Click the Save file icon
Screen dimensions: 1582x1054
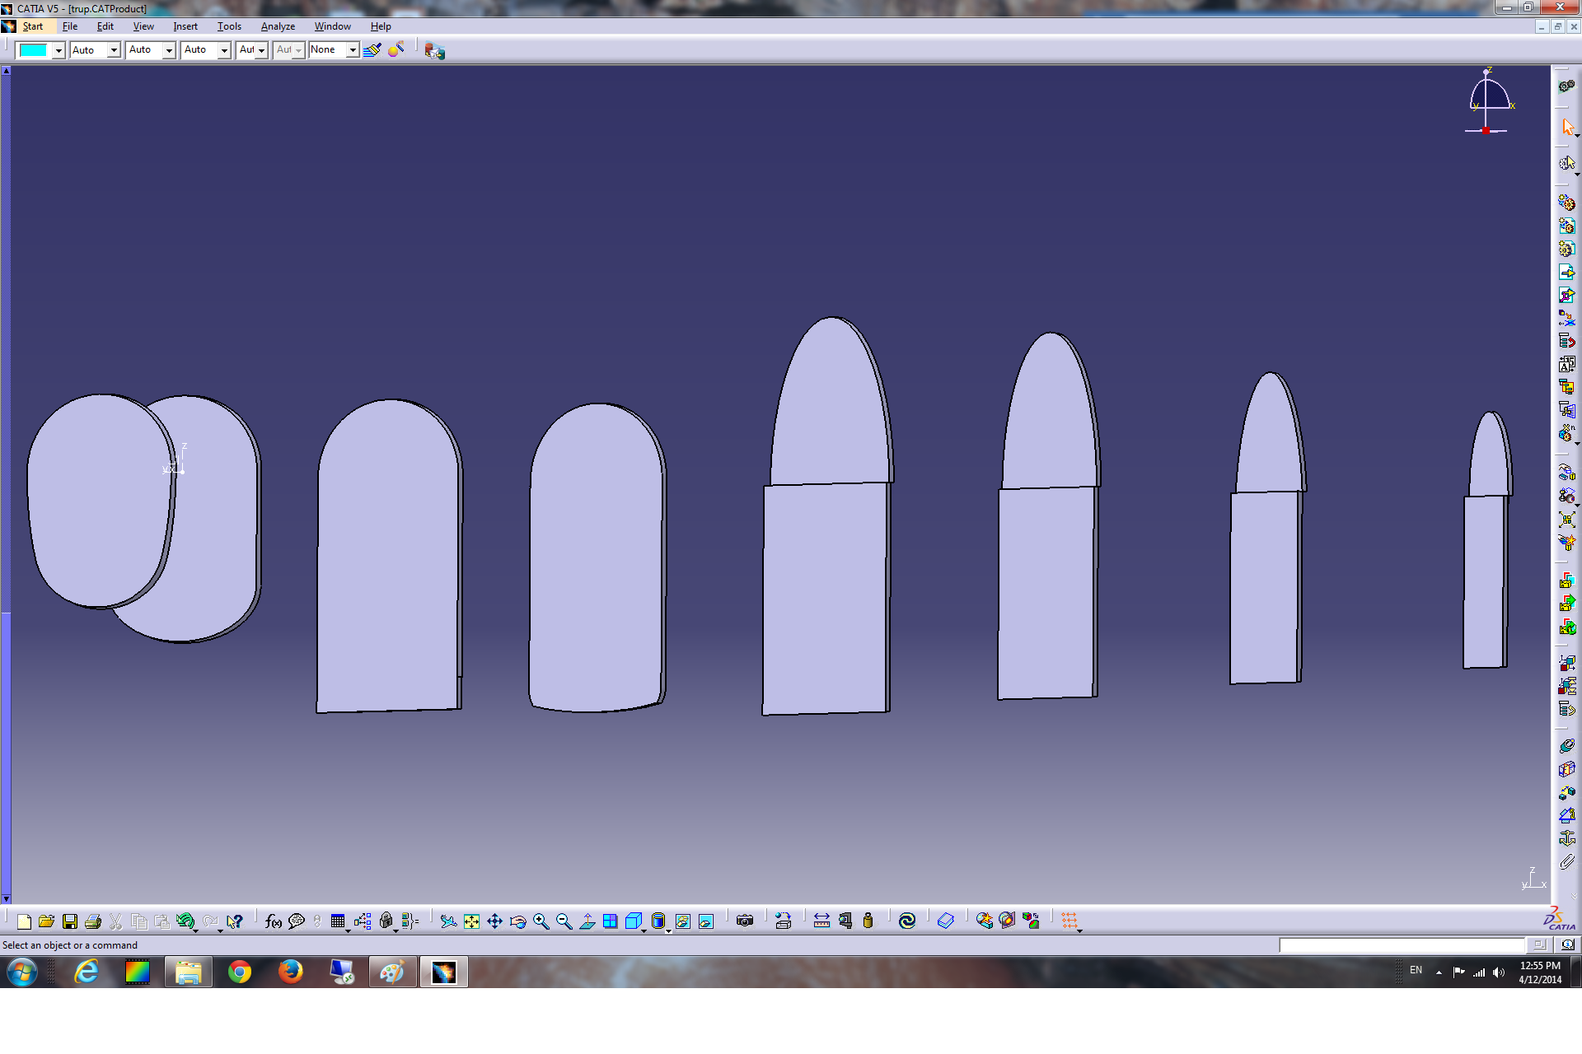click(x=70, y=921)
